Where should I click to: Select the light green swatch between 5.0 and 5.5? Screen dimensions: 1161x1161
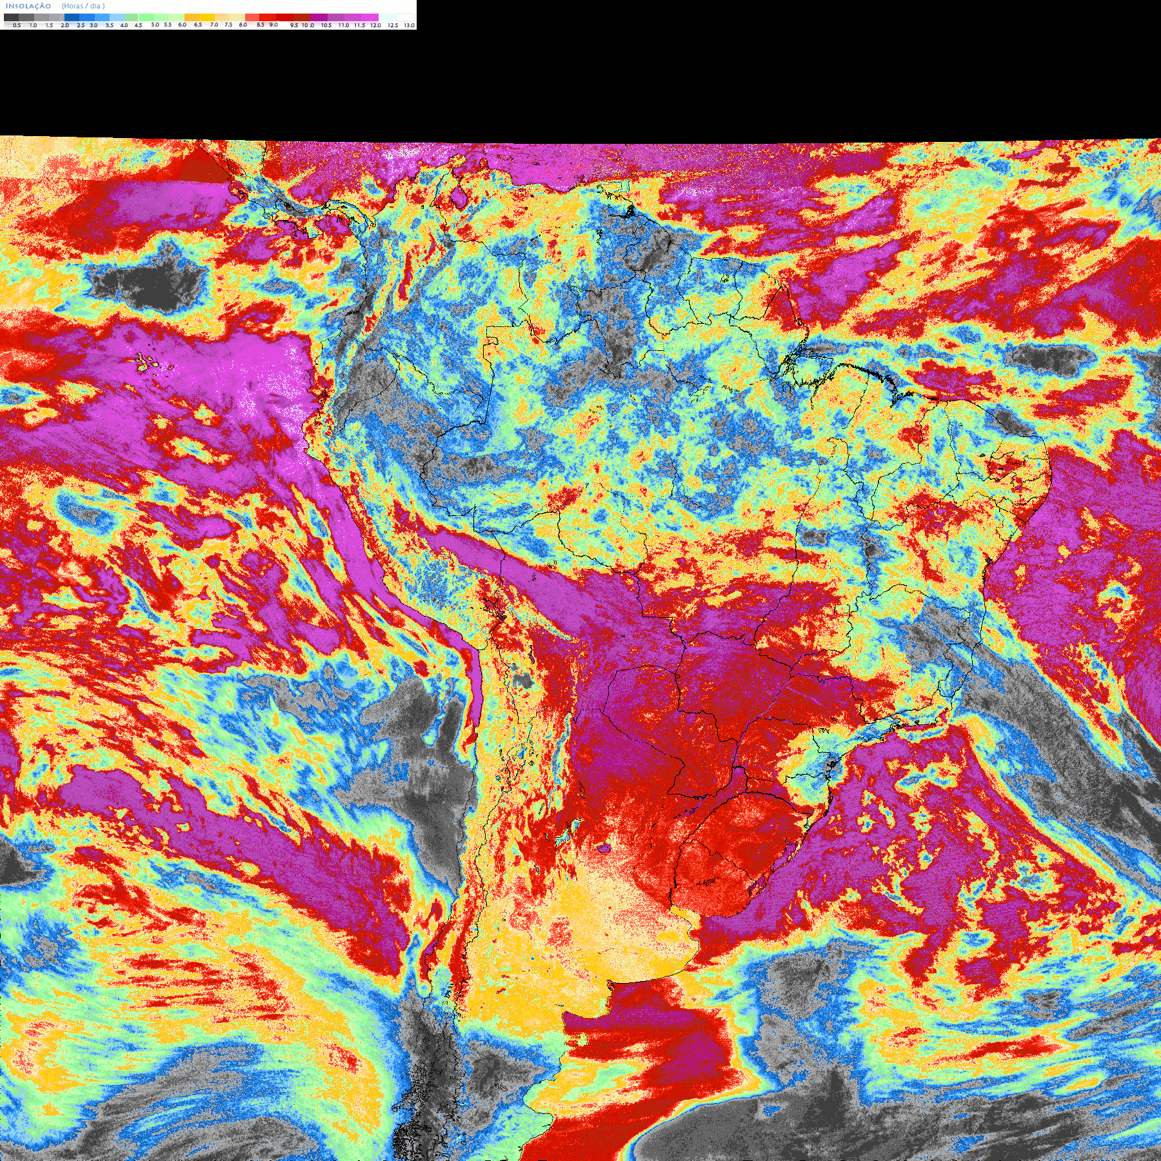(161, 17)
